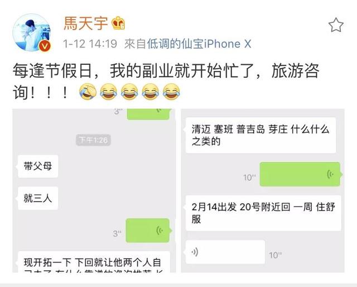This screenshot has height=287, width=357.
Task: Tap the 现开拓一下 message bubble
Action: [94, 262]
